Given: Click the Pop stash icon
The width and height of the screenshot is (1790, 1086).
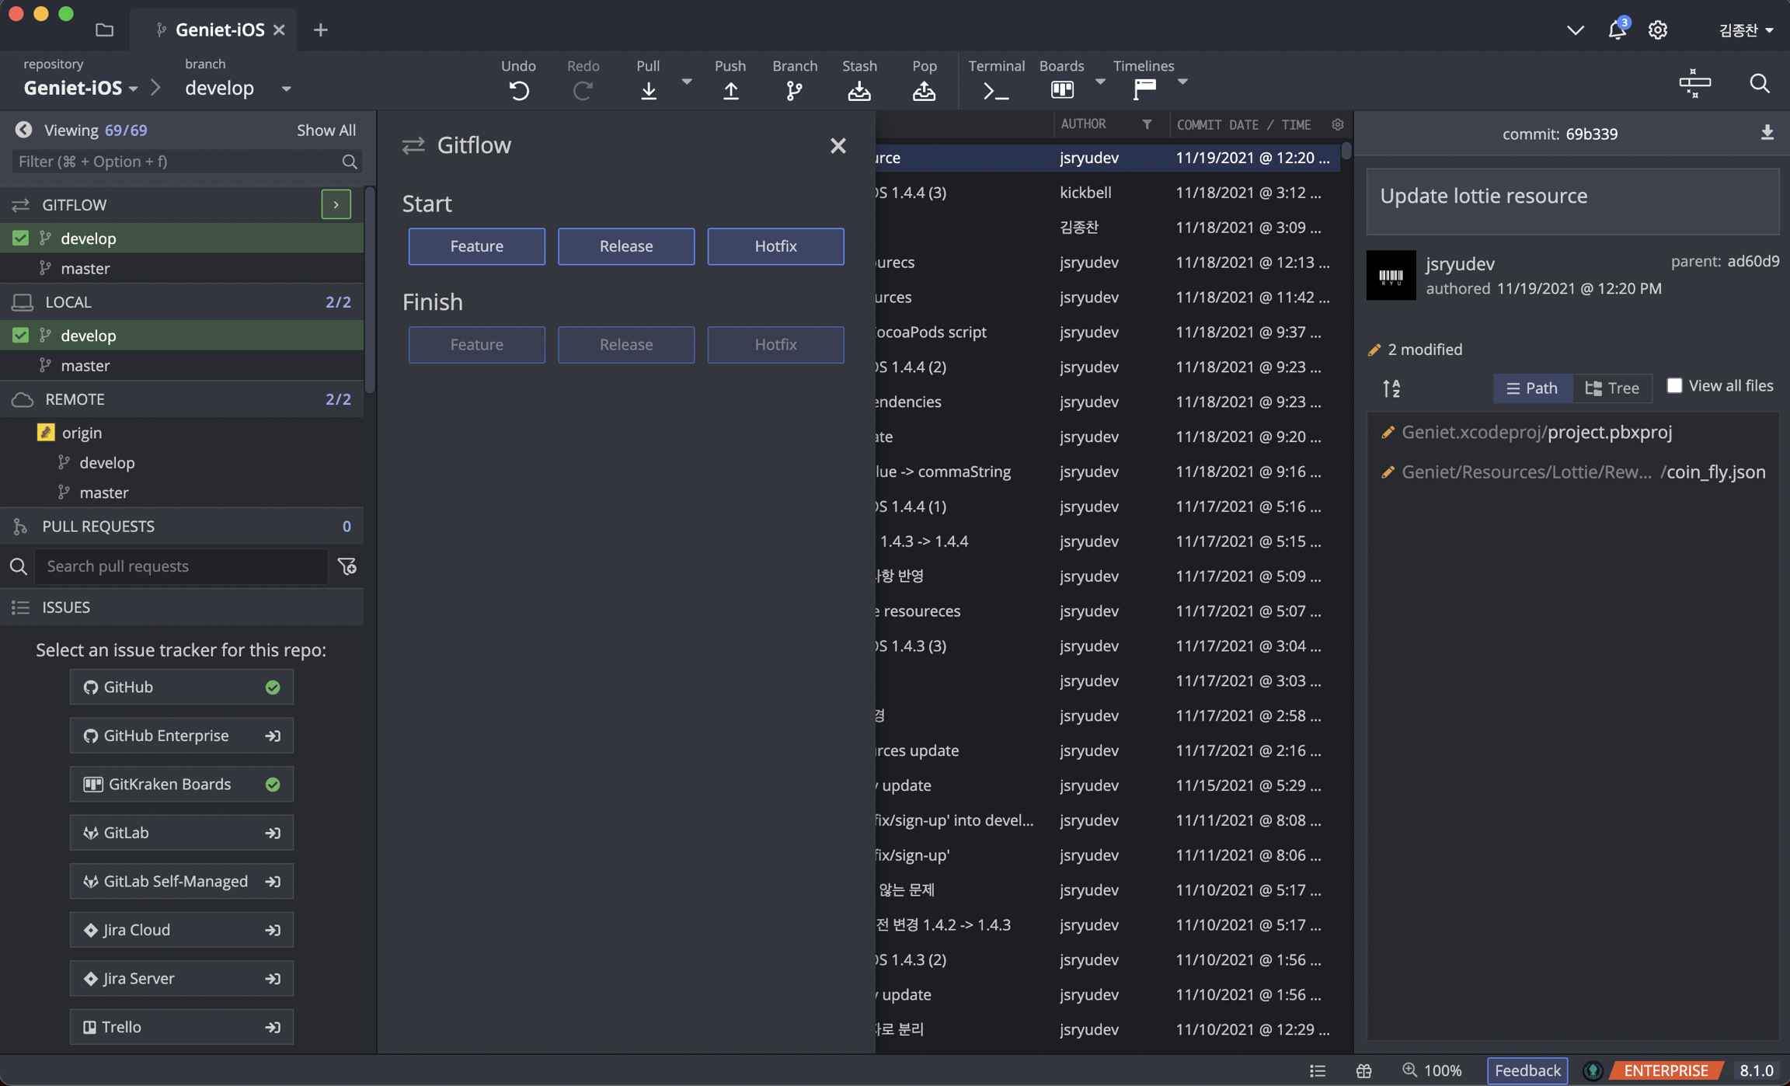Looking at the screenshot, I should pos(924,90).
